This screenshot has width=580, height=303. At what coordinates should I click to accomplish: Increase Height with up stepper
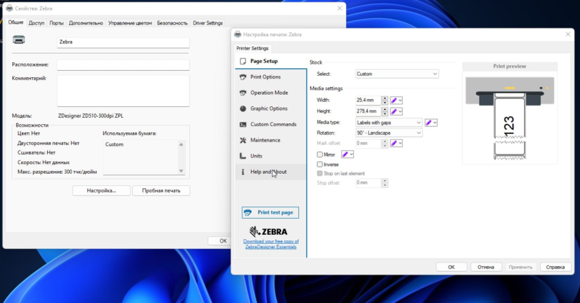(385, 109)
